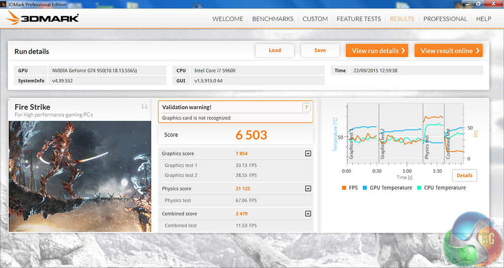
Task: Collapse the Graphics score section
Action: [x=308, y=154]
